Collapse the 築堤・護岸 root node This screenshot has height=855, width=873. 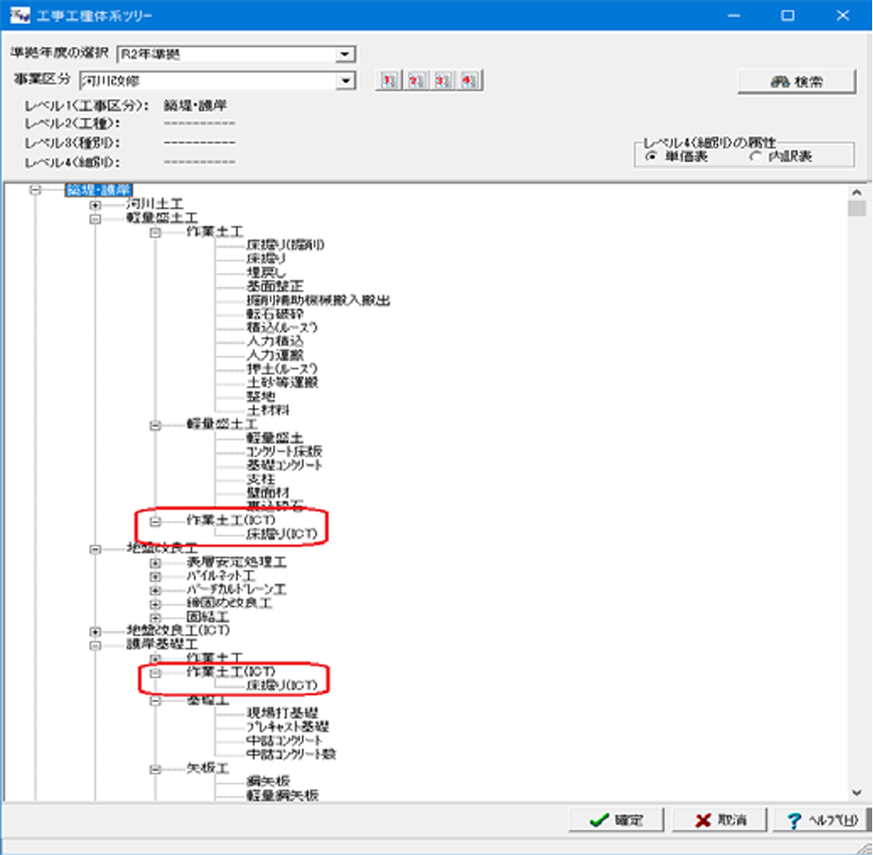tap(36, 190)
